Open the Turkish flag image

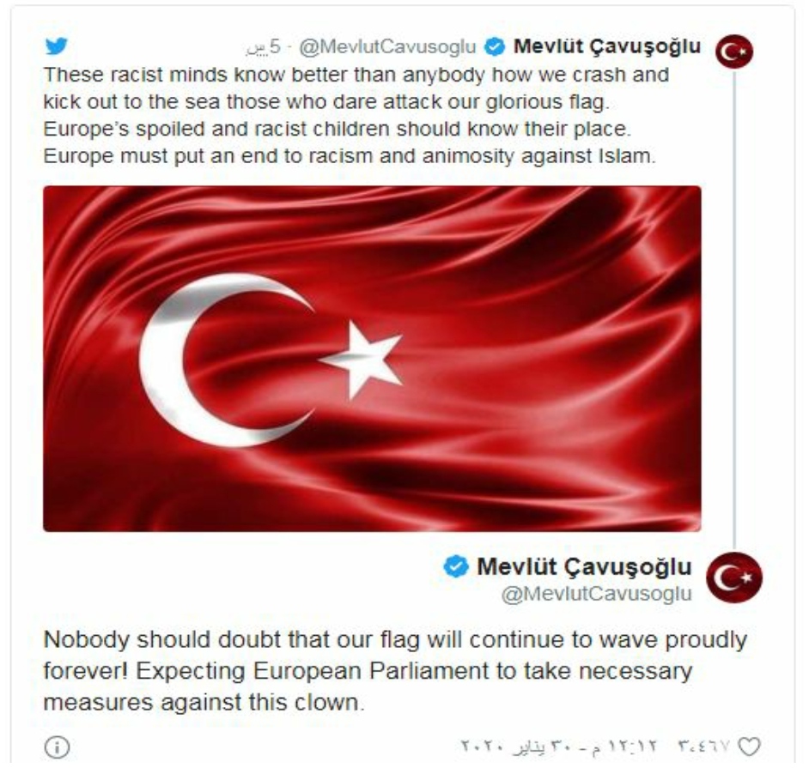(372, 359)
